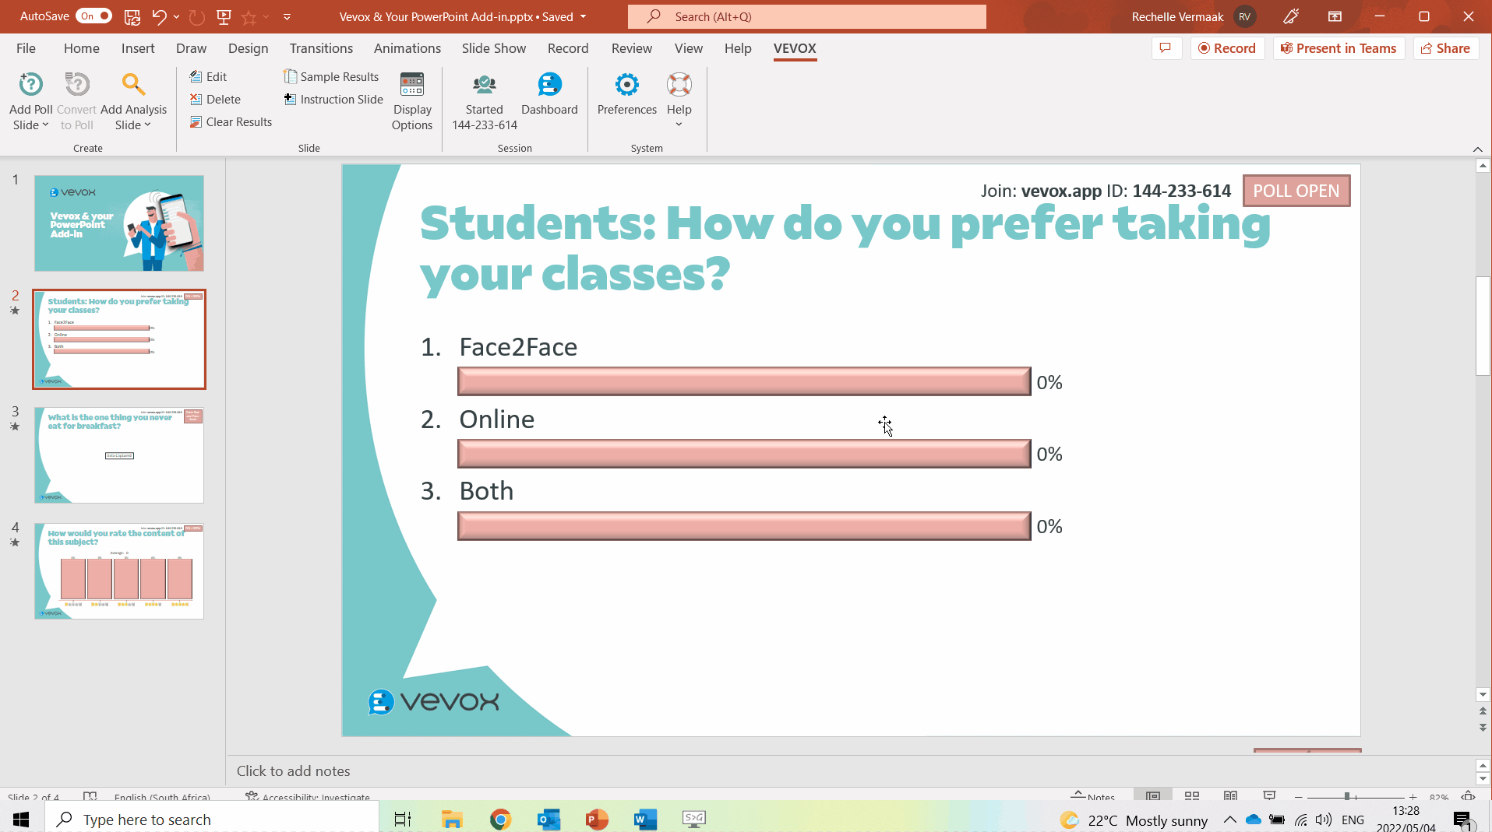
Task: Open Ribbon Display Options button
Action: point(1335,16)
